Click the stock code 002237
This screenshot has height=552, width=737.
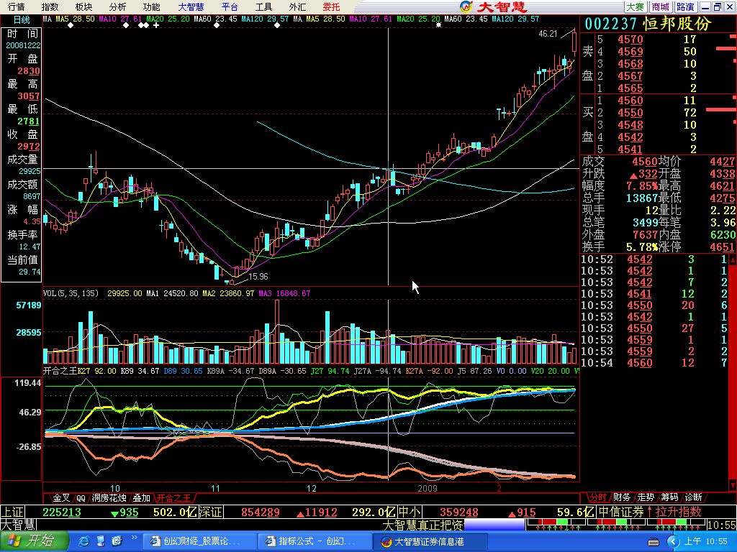pos(611,24)
